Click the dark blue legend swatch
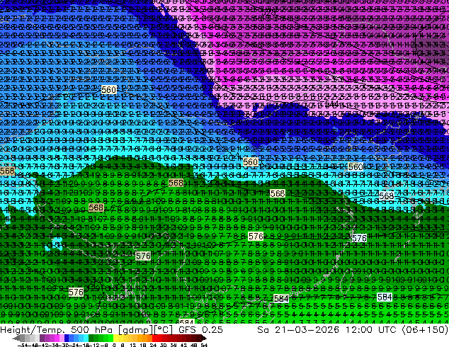 67,338
